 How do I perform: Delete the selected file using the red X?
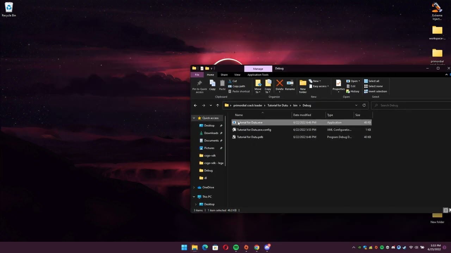pyautogui.click(x=279, y=85)
